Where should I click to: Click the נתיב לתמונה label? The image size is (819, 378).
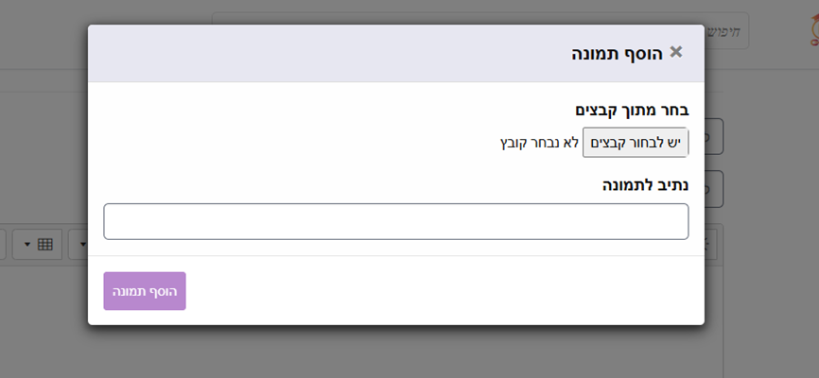pos(646,185)
